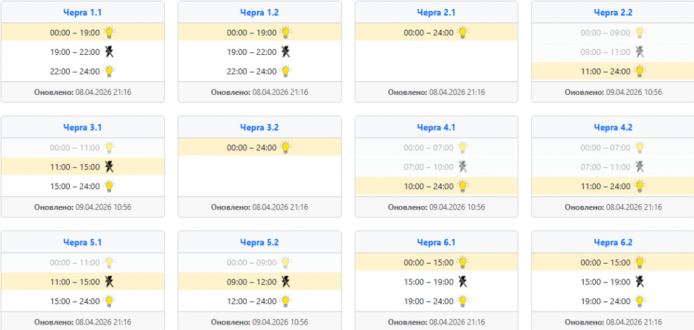Image resolution: width=694 pixels, height=330 pixels.
Task: Select the Черга 5.1 title link
Action: click(x=82, y=242)
